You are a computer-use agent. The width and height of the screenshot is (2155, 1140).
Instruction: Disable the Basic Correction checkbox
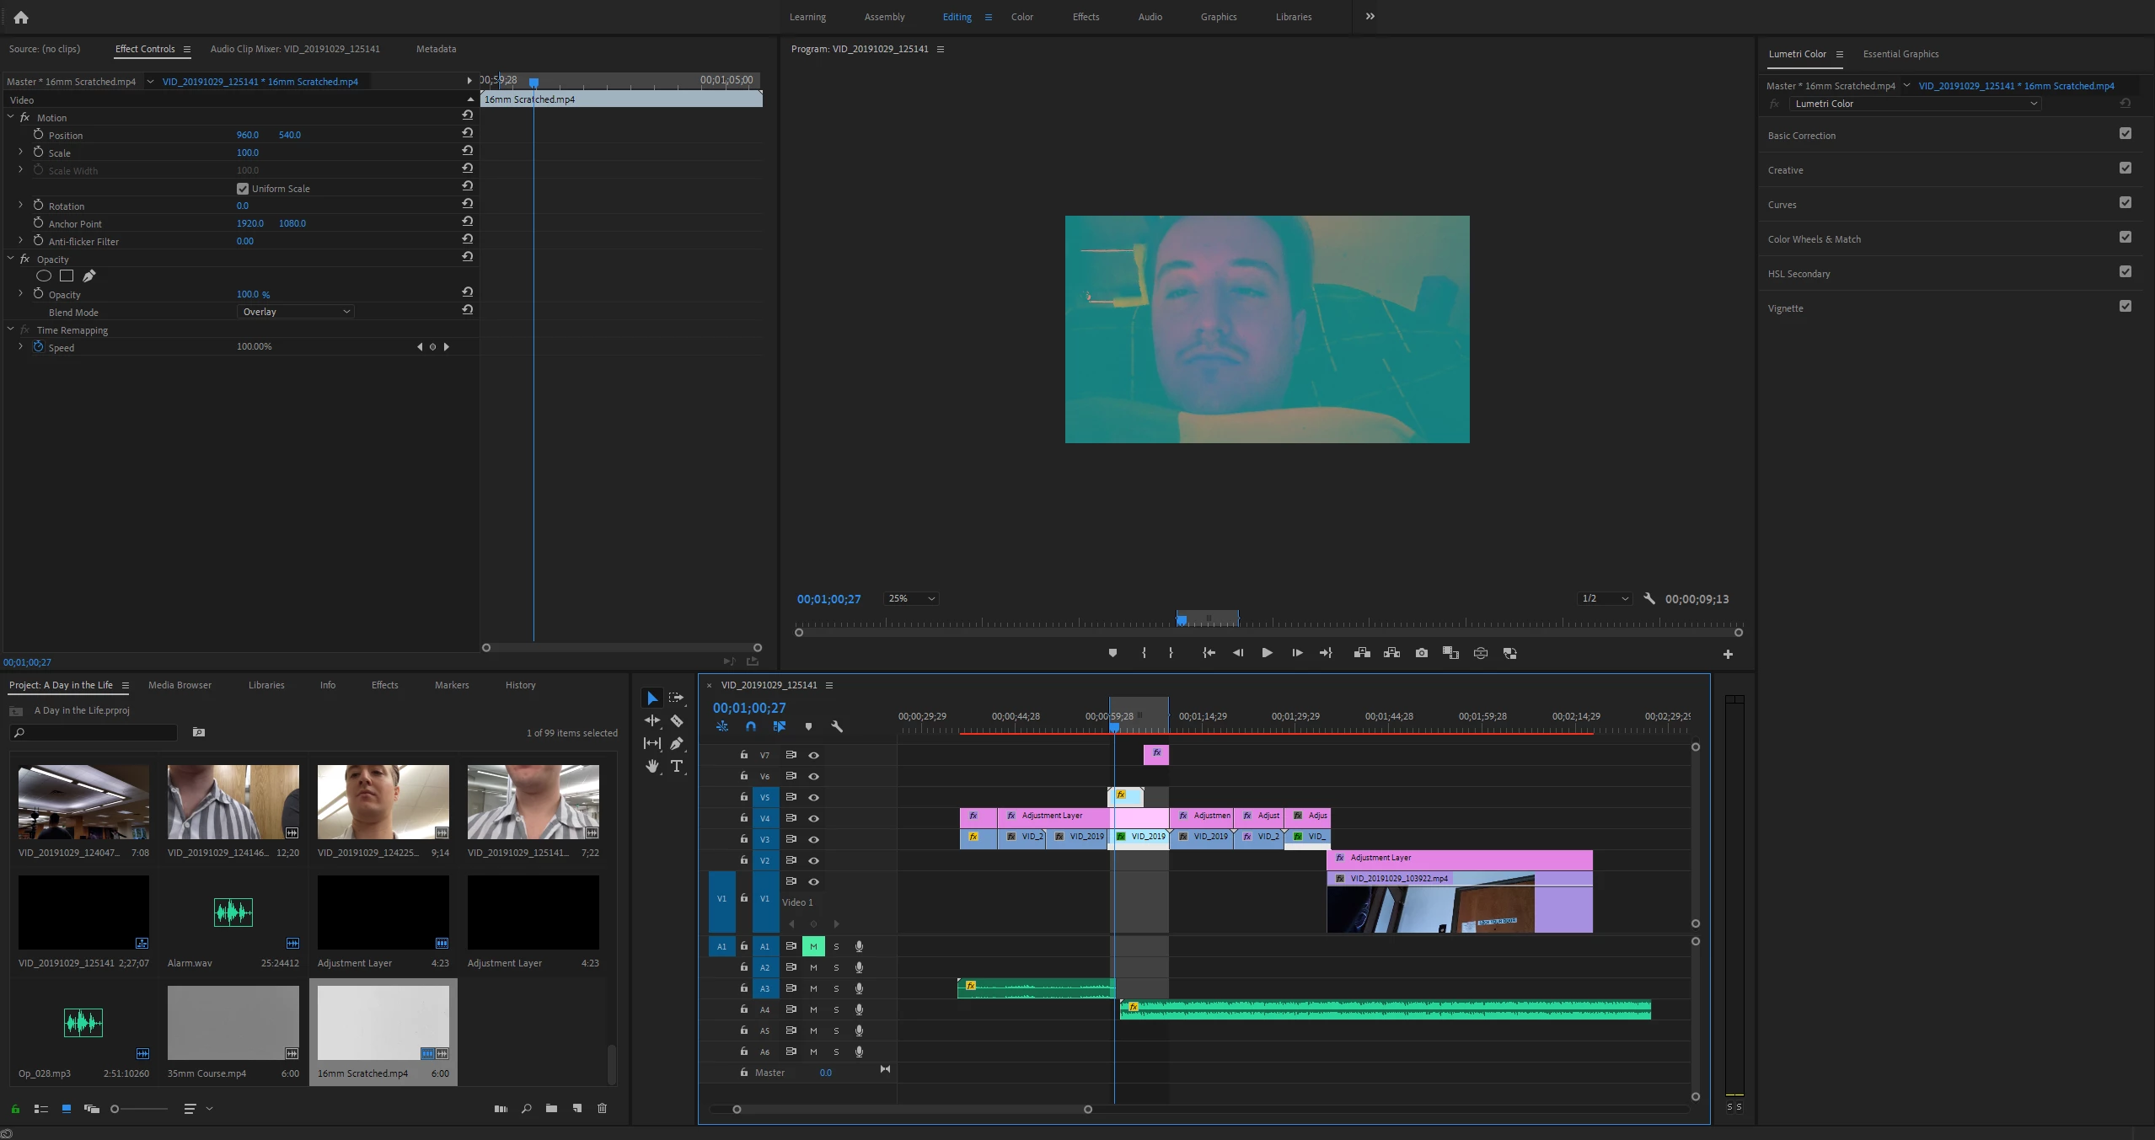2126,133
